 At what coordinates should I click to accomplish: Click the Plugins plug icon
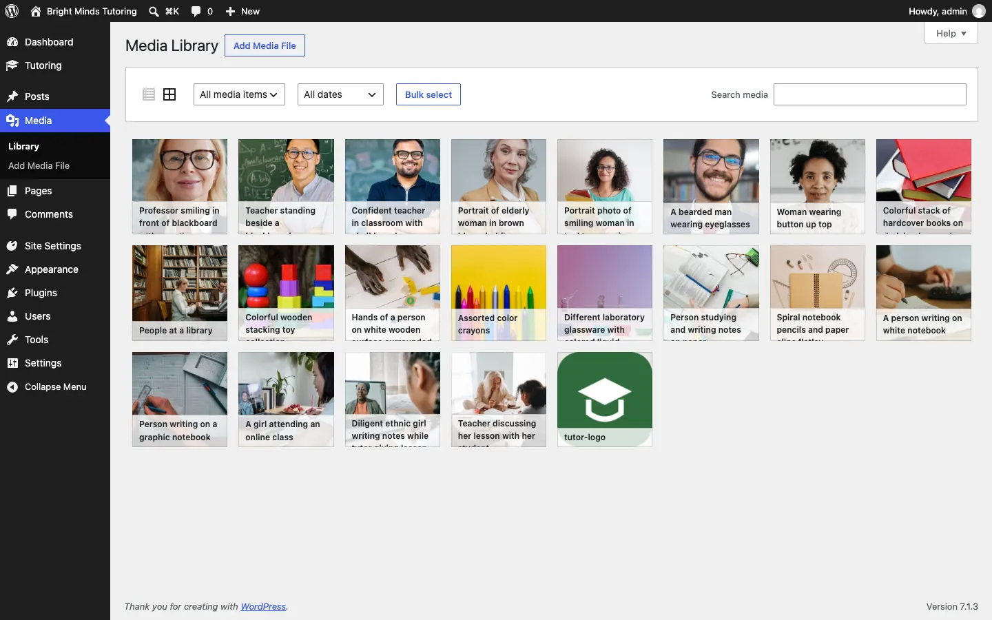click(12, 293)
